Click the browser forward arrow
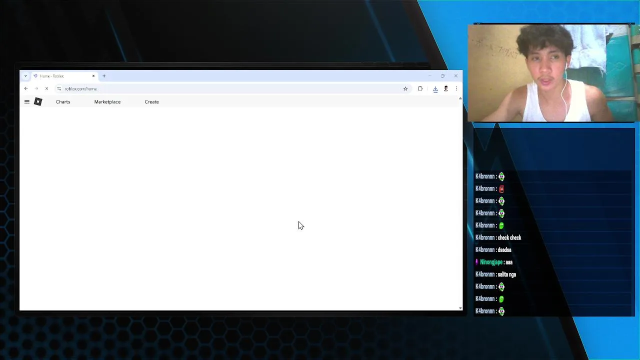Viewport: 640px width, 360px height. pos(36,88)
